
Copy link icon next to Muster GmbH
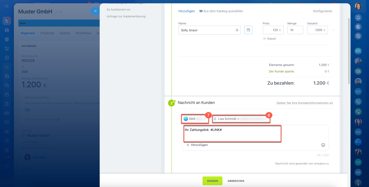click(x=61, y=12)
